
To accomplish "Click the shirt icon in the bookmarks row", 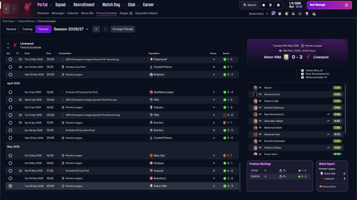I will coord(280,14).
